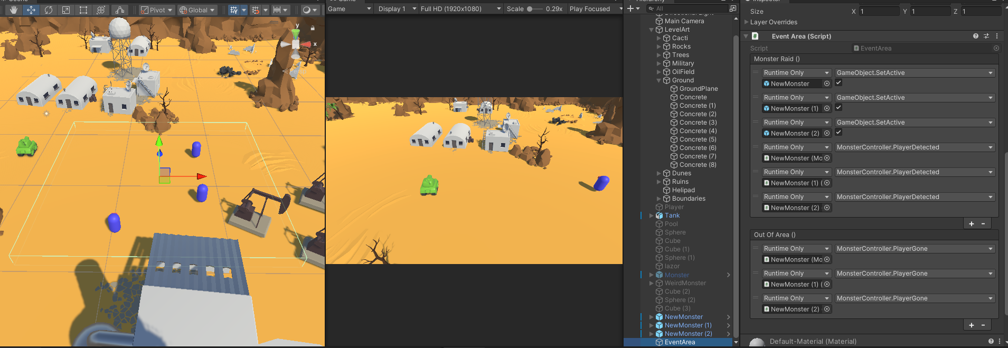Open the Monster prefab chevron arrow
This screenshot has width=1008, height=348.
coord(729,275)
